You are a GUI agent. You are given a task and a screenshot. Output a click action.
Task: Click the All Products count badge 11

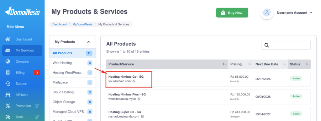coord(89,53)
